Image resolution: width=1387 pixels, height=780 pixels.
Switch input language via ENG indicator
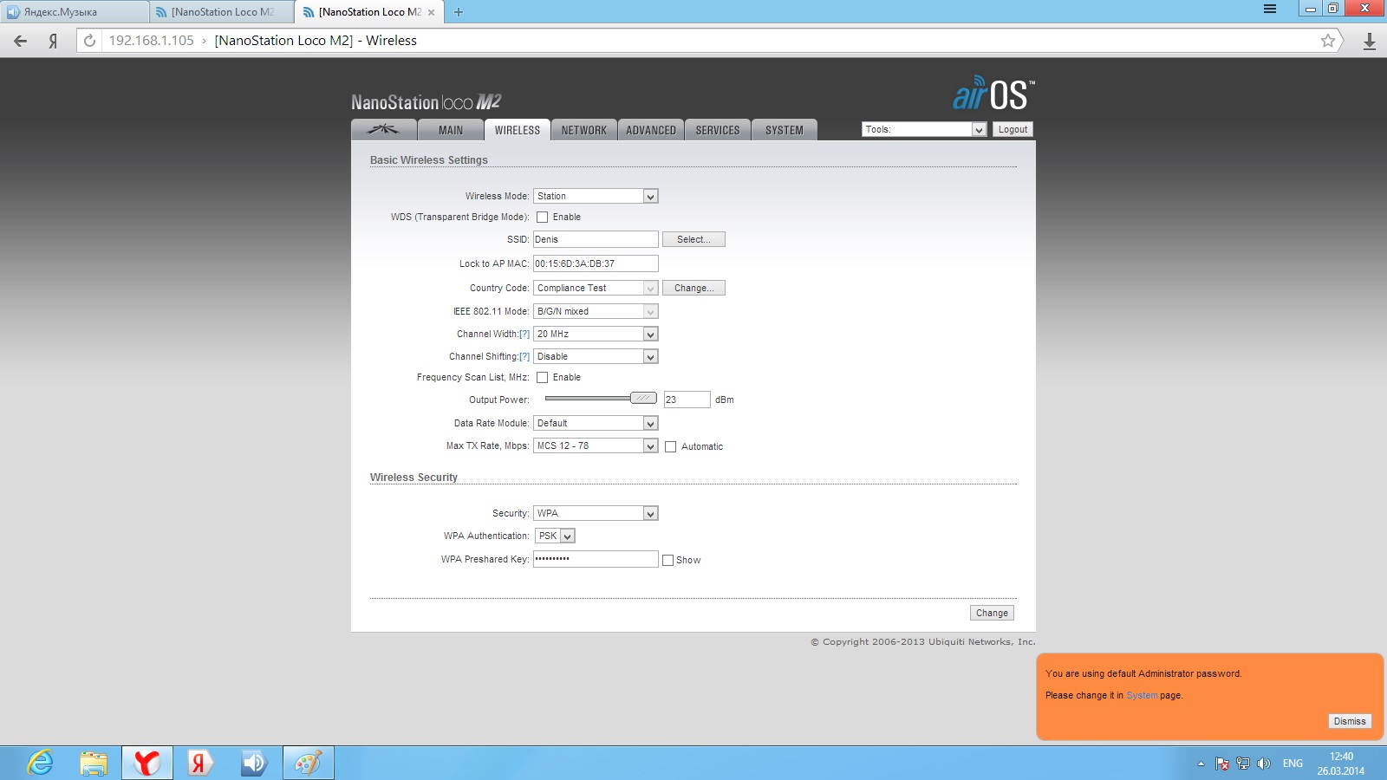1293,764
